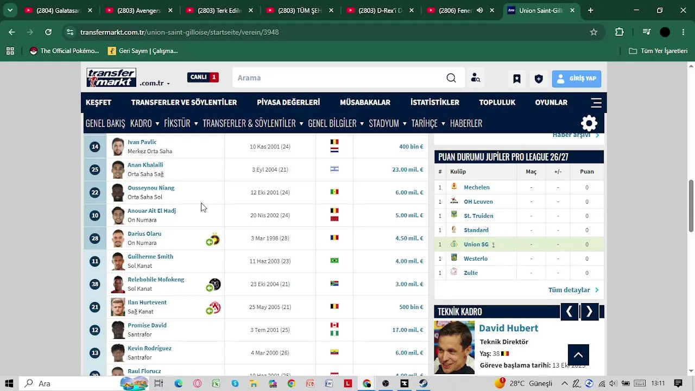Screen dimensions: 695x391
Task: Open Anouar Ait El Hadj's profile
Action: coord(151,211)
